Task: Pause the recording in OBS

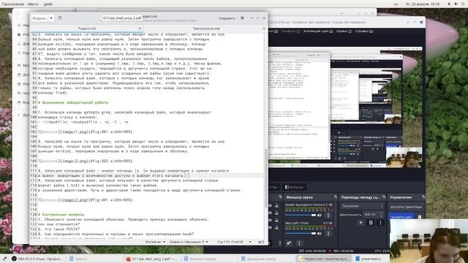Action: [x=419, y=216]
